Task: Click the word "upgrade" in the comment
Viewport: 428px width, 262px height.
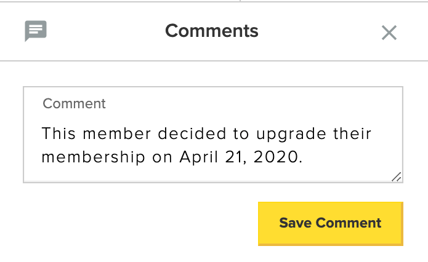Action: 290,133
